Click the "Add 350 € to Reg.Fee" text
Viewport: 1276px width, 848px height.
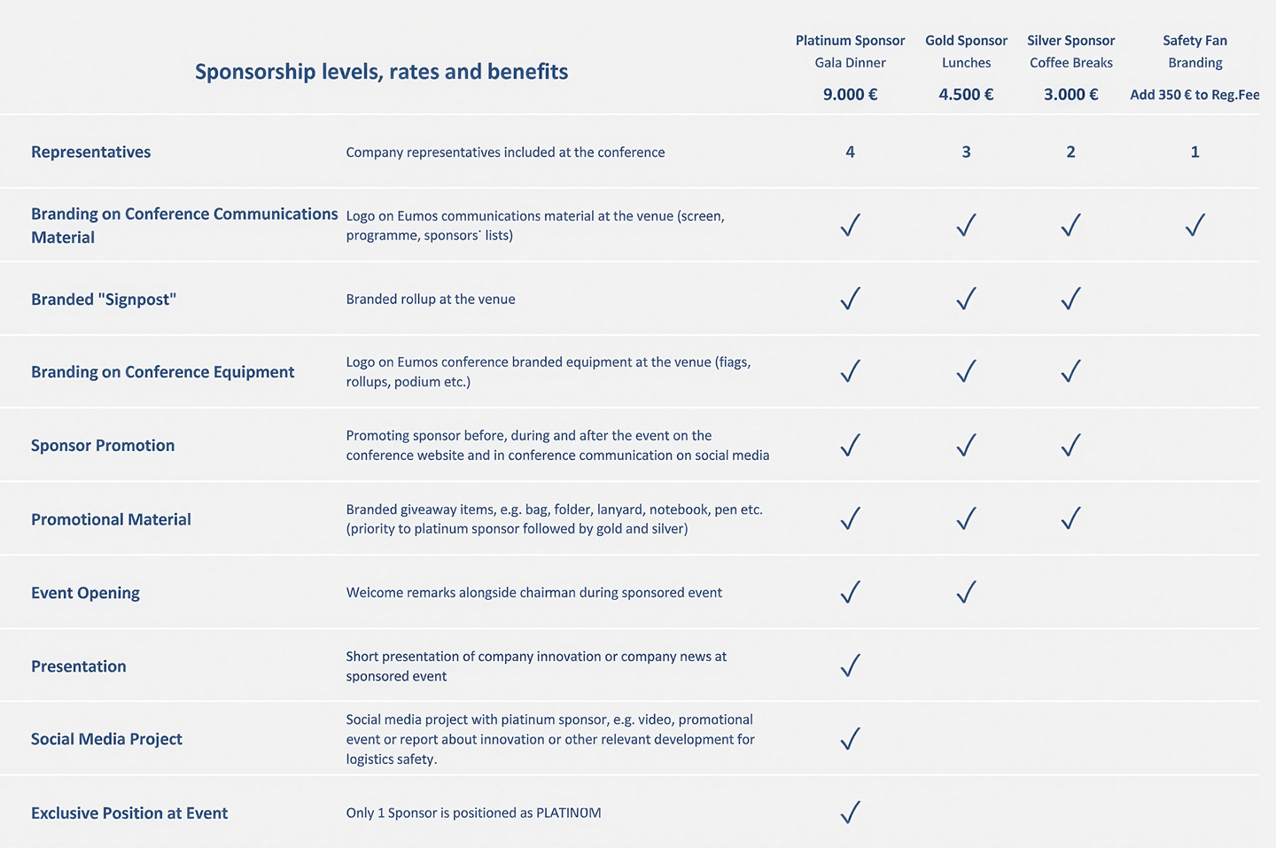pyautogui.click(x=1194, y=95)
